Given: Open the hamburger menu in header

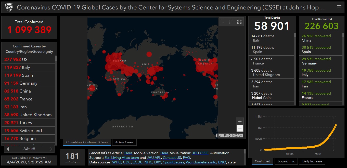Looking at the screenshot, I should pyautogui.click(x=339, y=7).
